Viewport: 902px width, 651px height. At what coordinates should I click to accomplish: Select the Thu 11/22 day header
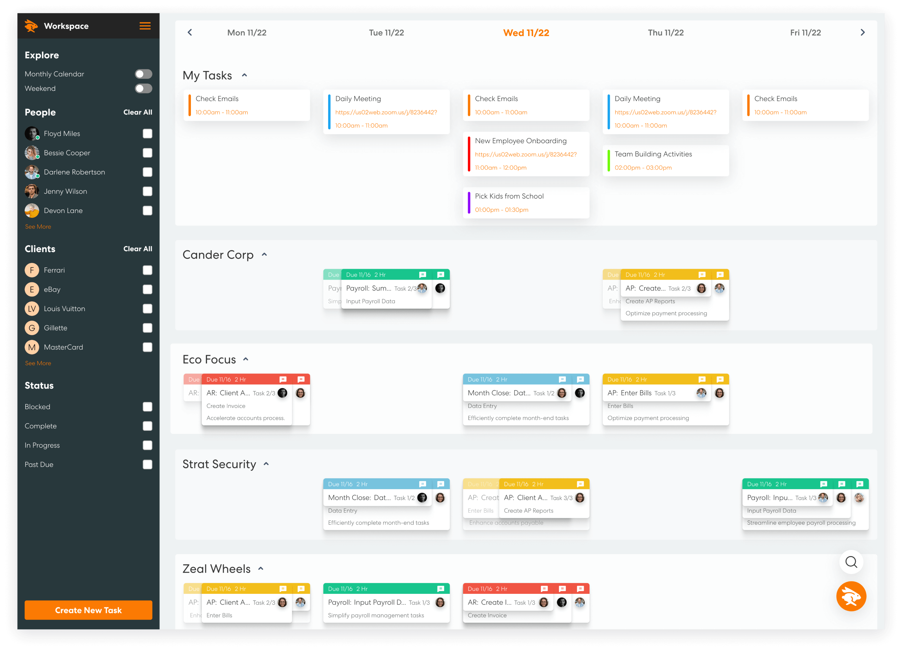click(666, 33)
